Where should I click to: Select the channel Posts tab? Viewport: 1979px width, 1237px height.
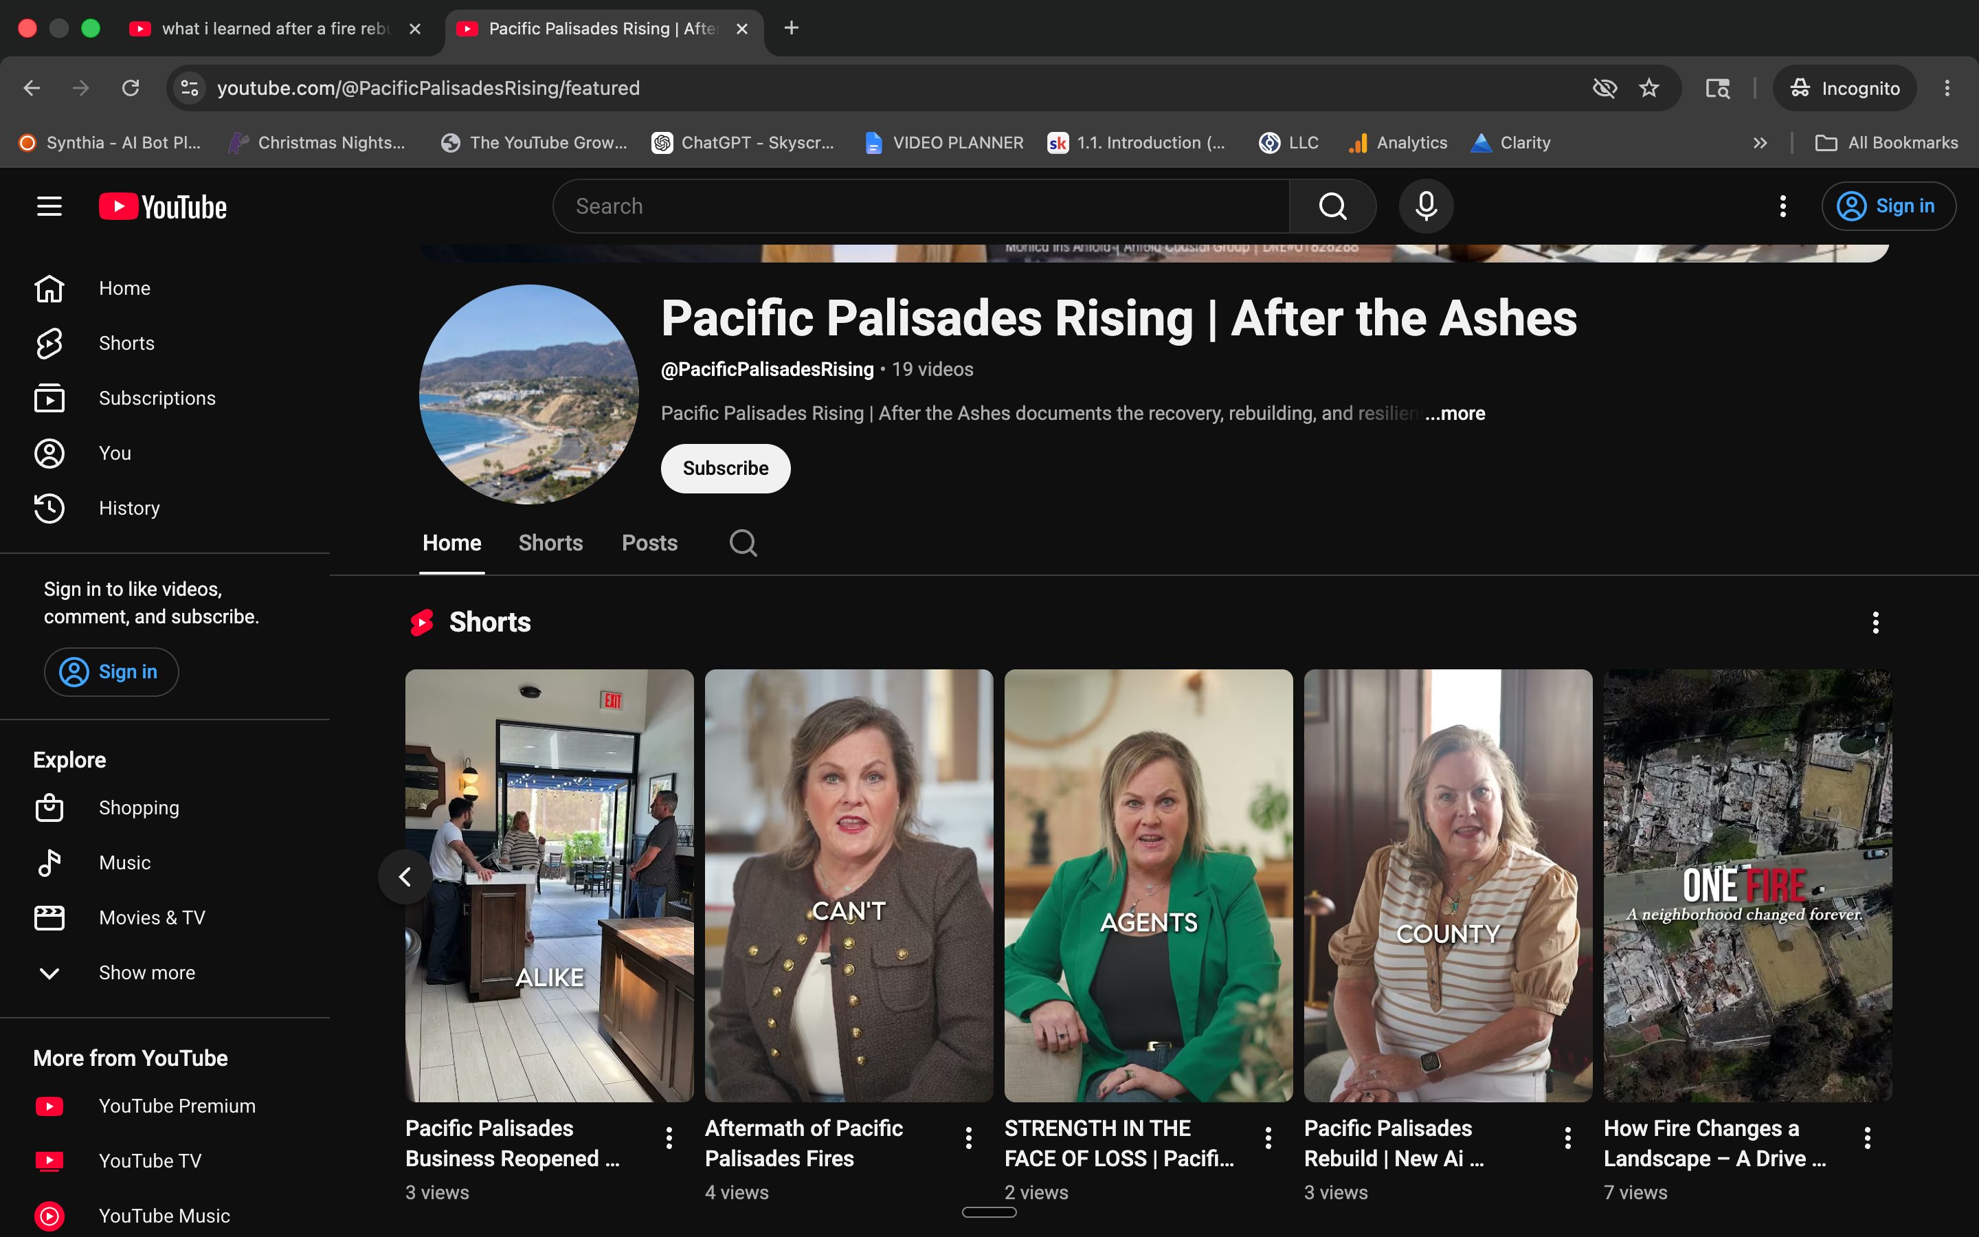649,543
